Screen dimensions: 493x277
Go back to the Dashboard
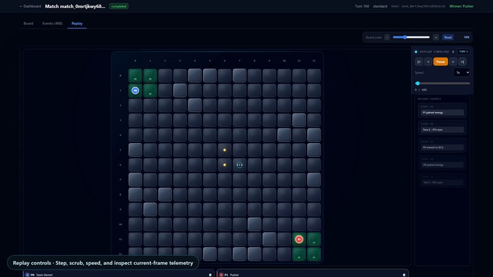point(30,6)
